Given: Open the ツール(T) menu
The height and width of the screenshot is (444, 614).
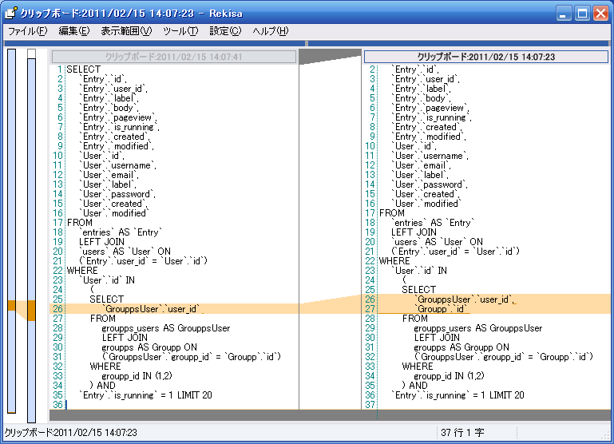Looking at the screenshot, I should pyautogui.click(x=180, y=31).
